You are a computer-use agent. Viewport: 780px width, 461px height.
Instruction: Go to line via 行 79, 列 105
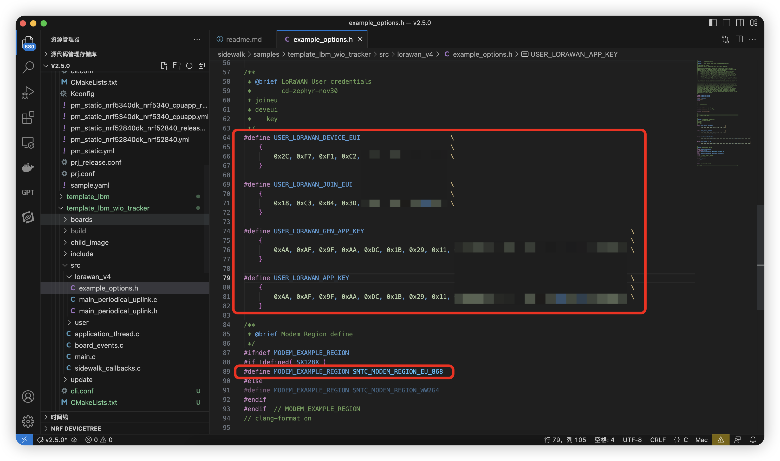565,440
